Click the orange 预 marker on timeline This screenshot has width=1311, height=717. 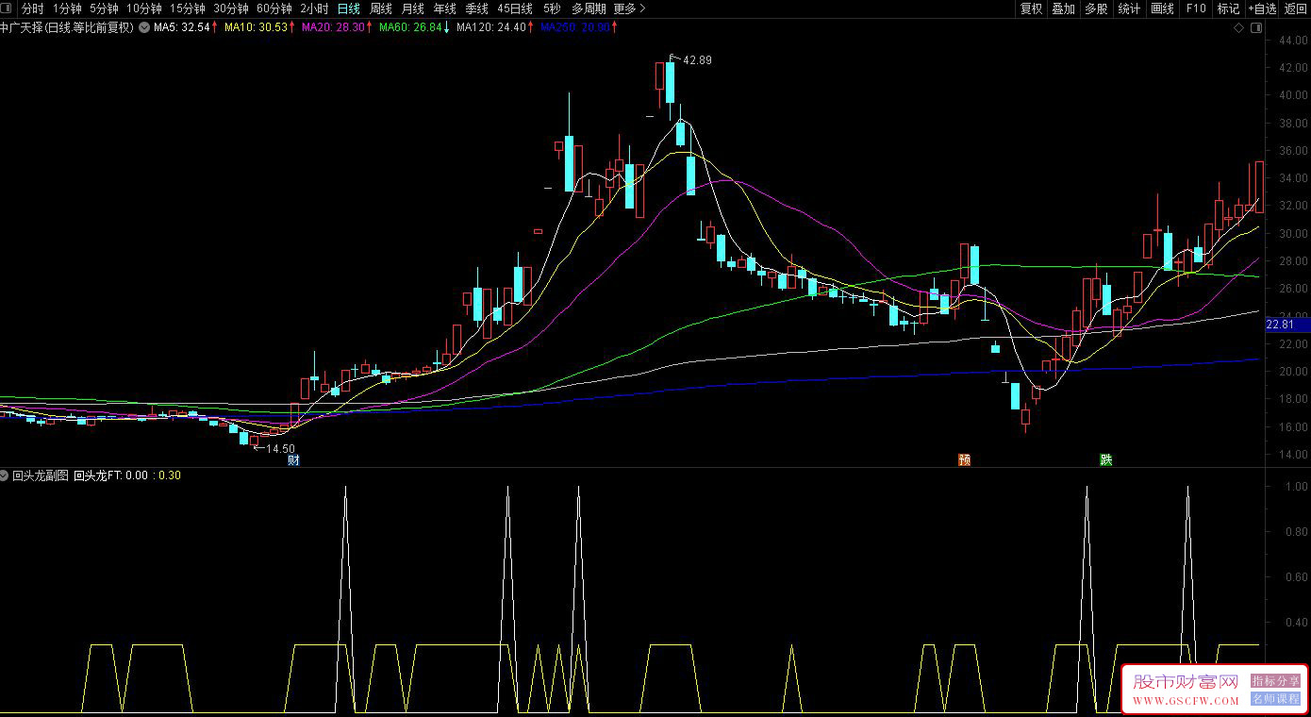point(964,460)
